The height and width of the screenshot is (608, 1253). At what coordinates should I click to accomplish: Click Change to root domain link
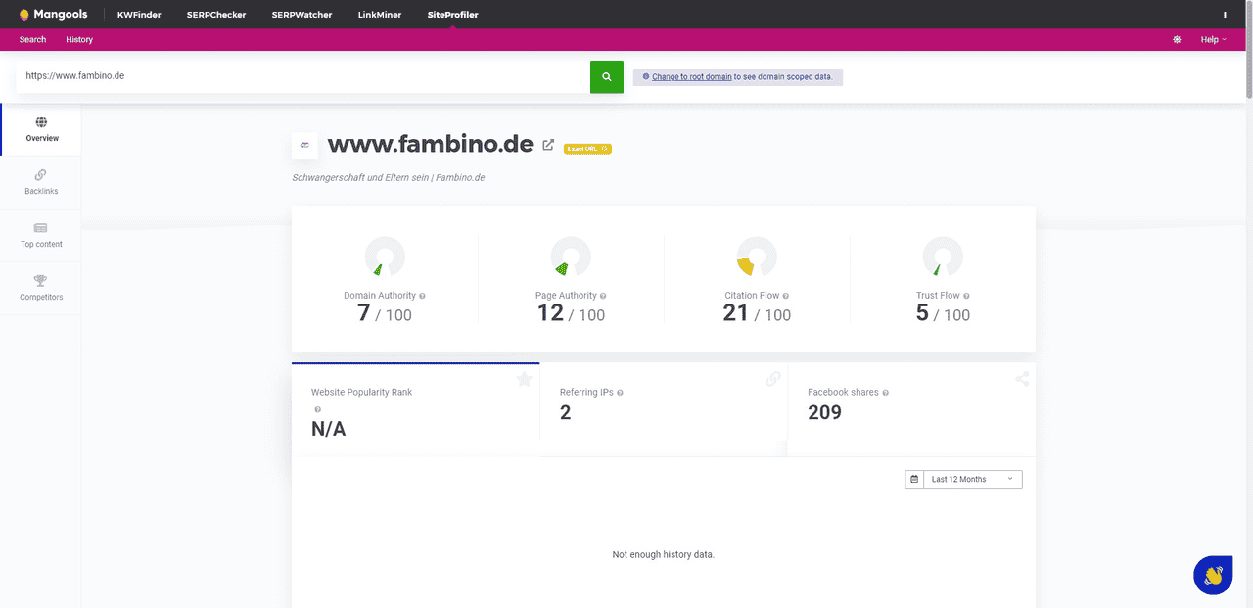coord(691,76)
